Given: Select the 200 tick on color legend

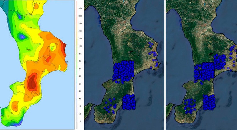Looking at the screenshot, I should click(81, 31).
